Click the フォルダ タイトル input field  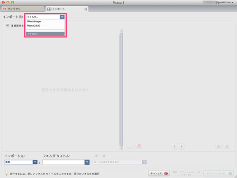coord(64,162)
